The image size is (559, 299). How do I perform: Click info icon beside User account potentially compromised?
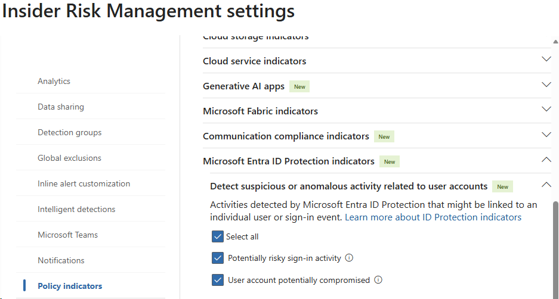pos(378,280)
